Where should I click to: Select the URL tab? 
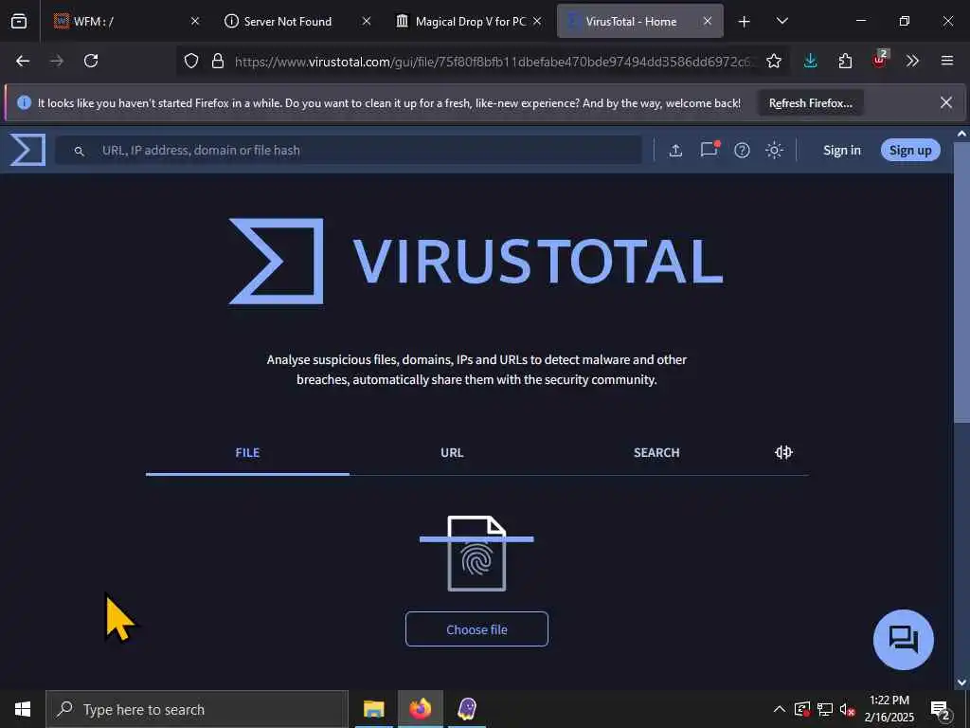coord(452,452)
